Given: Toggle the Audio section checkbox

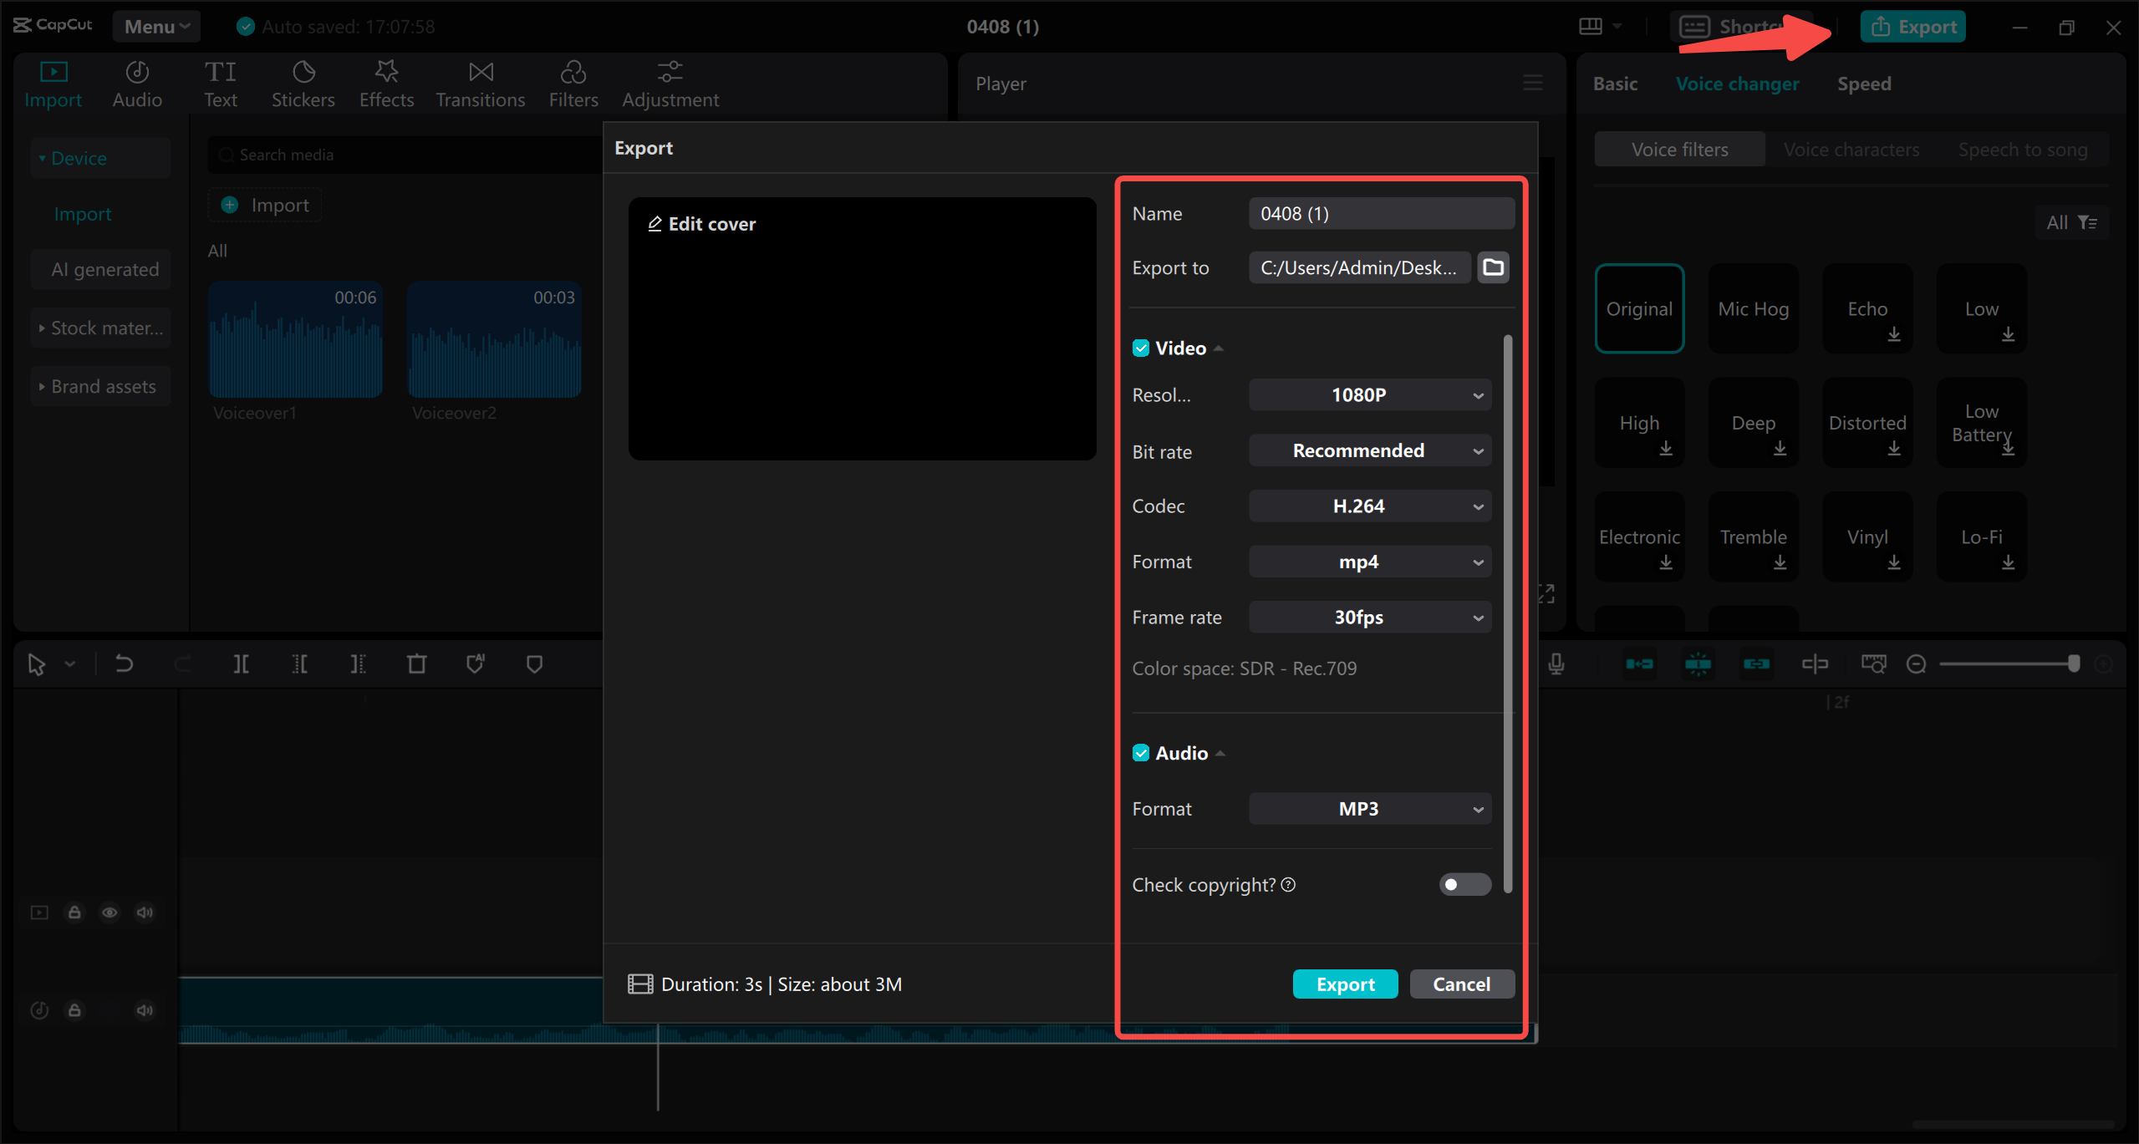Looking at the screenshot, I should pyautogui.click(x=1142, y=752).
